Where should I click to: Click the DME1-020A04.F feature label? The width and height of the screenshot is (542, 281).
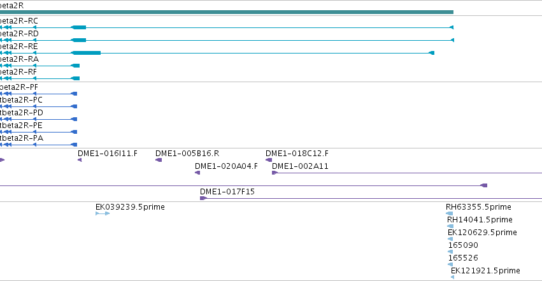(x=226, y=166)
